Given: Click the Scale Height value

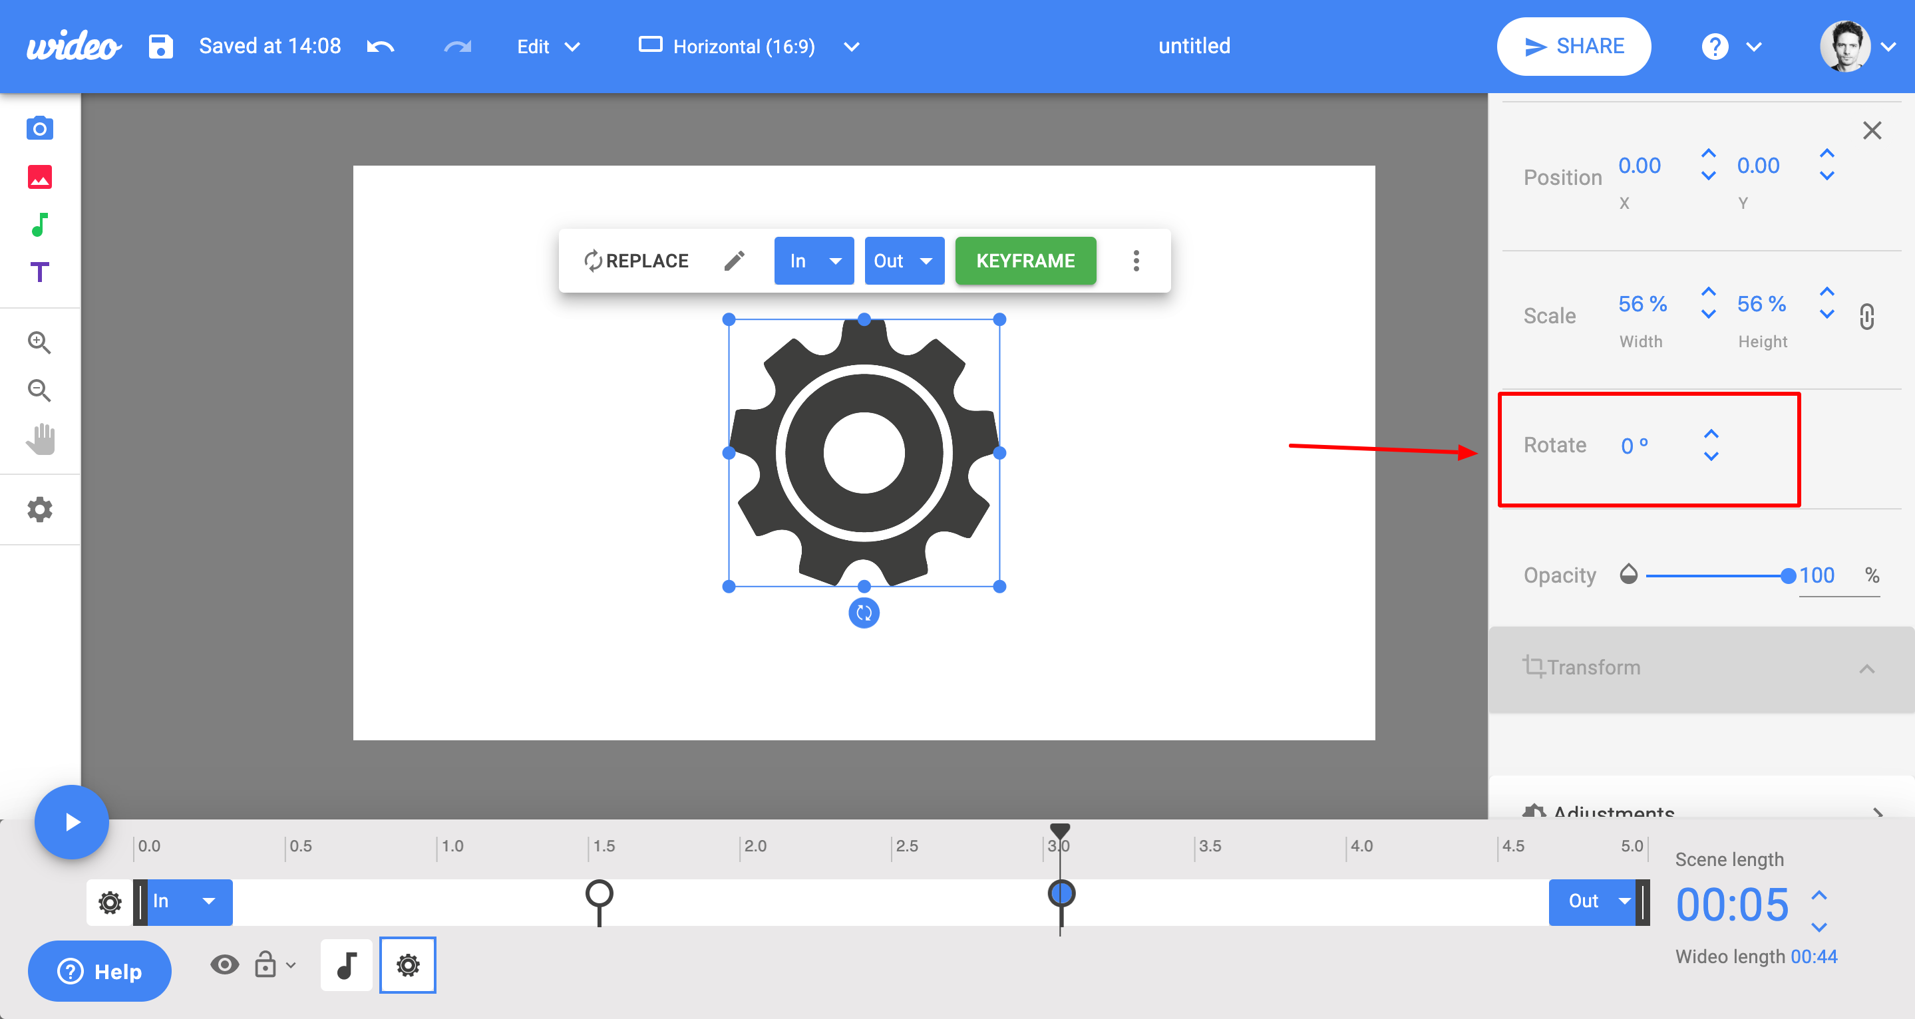Looking at the screenshot, I should click(x=1761, y=304).
